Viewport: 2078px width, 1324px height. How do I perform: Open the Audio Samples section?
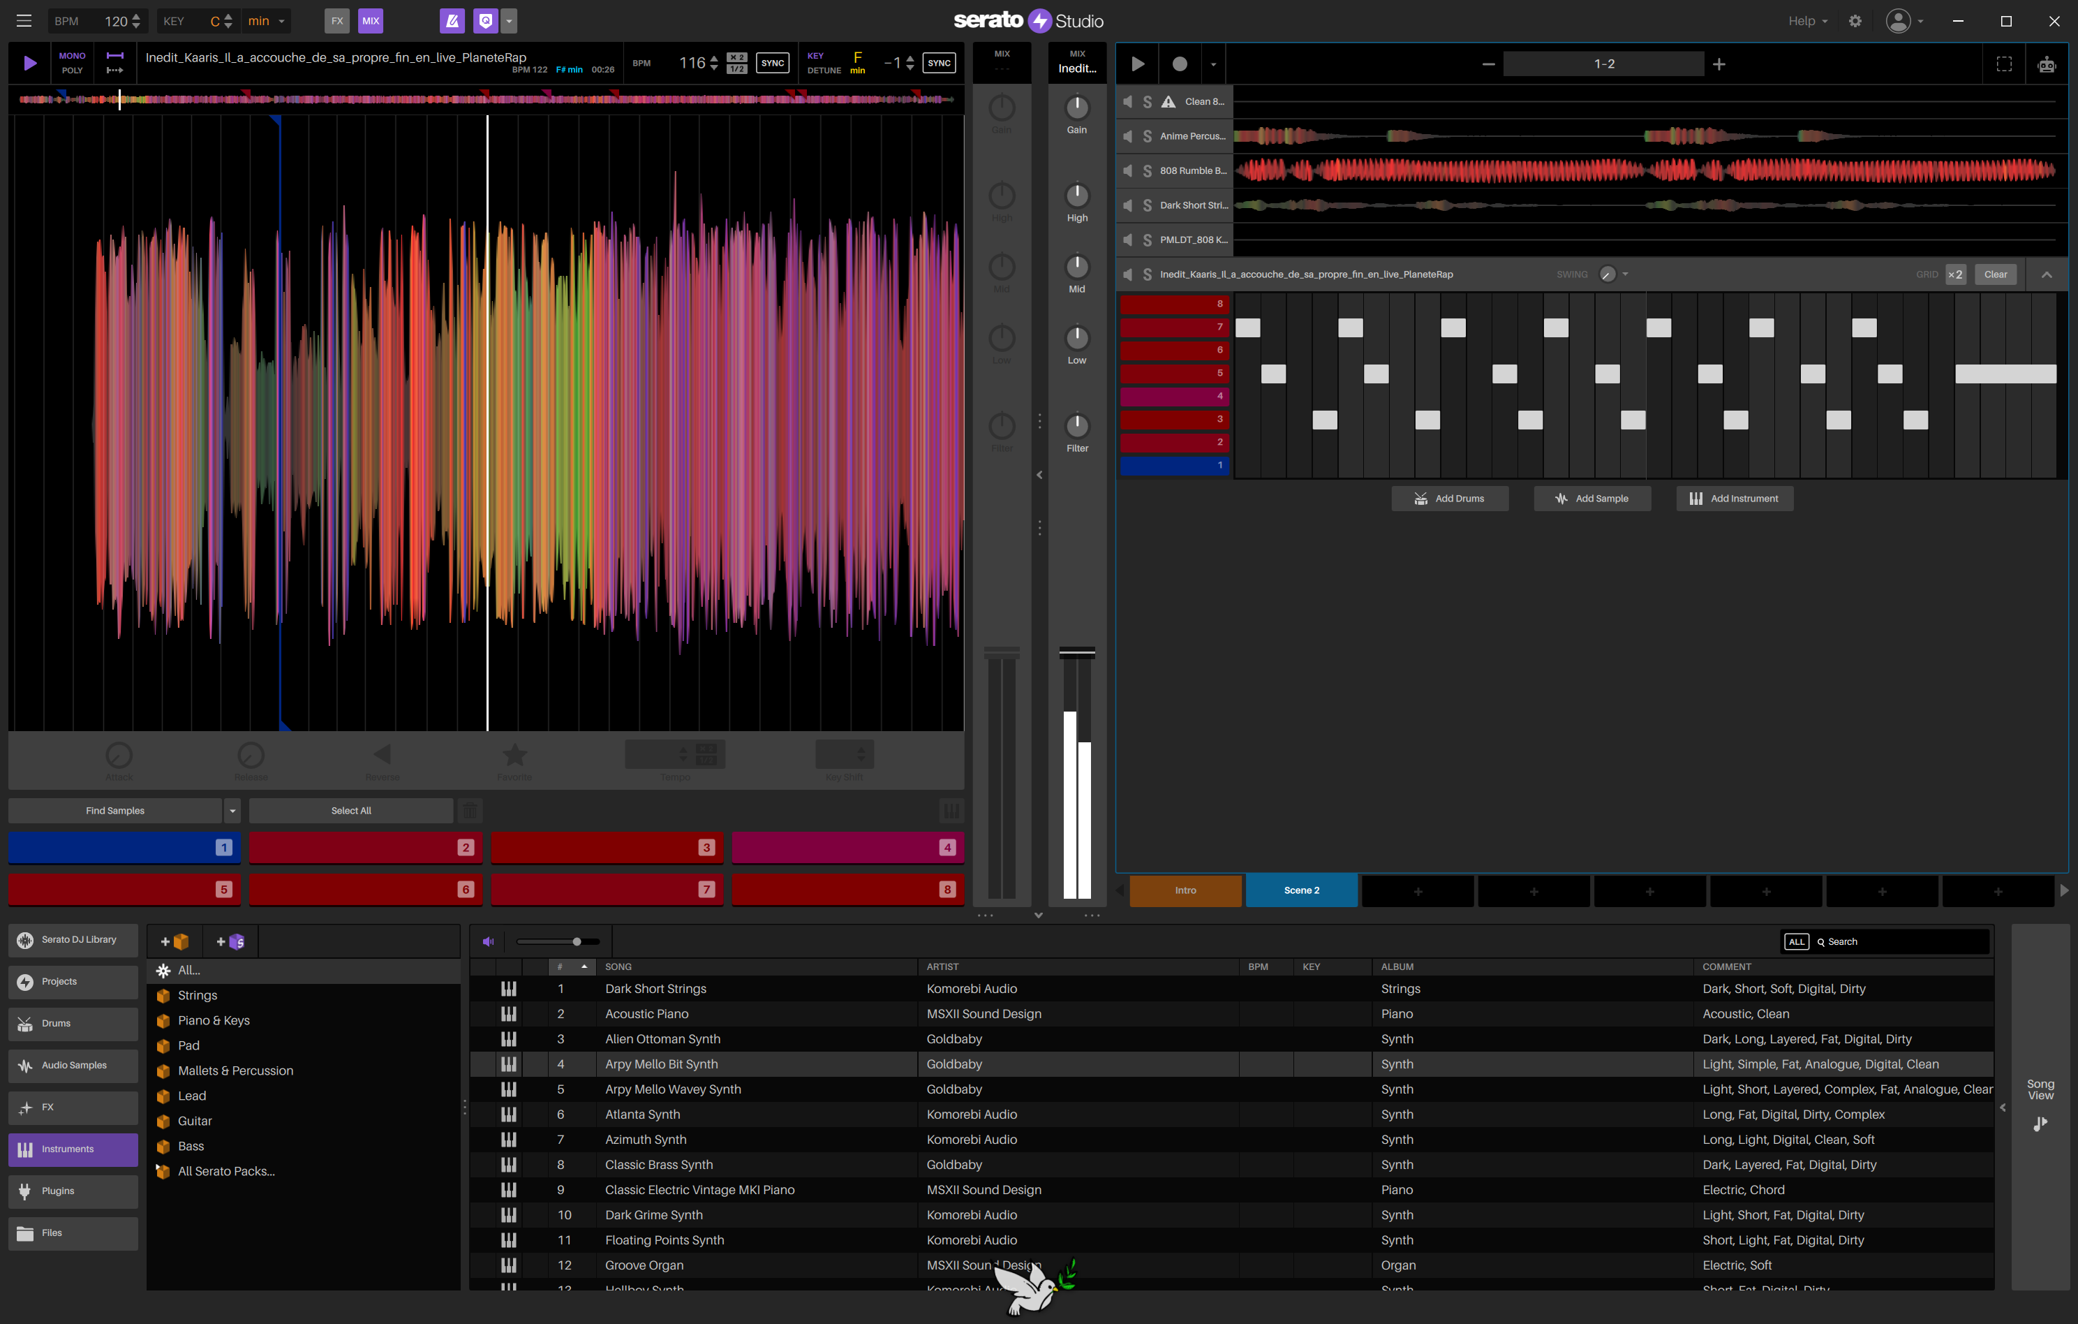pyautogui.click(x=73, y=1066)
